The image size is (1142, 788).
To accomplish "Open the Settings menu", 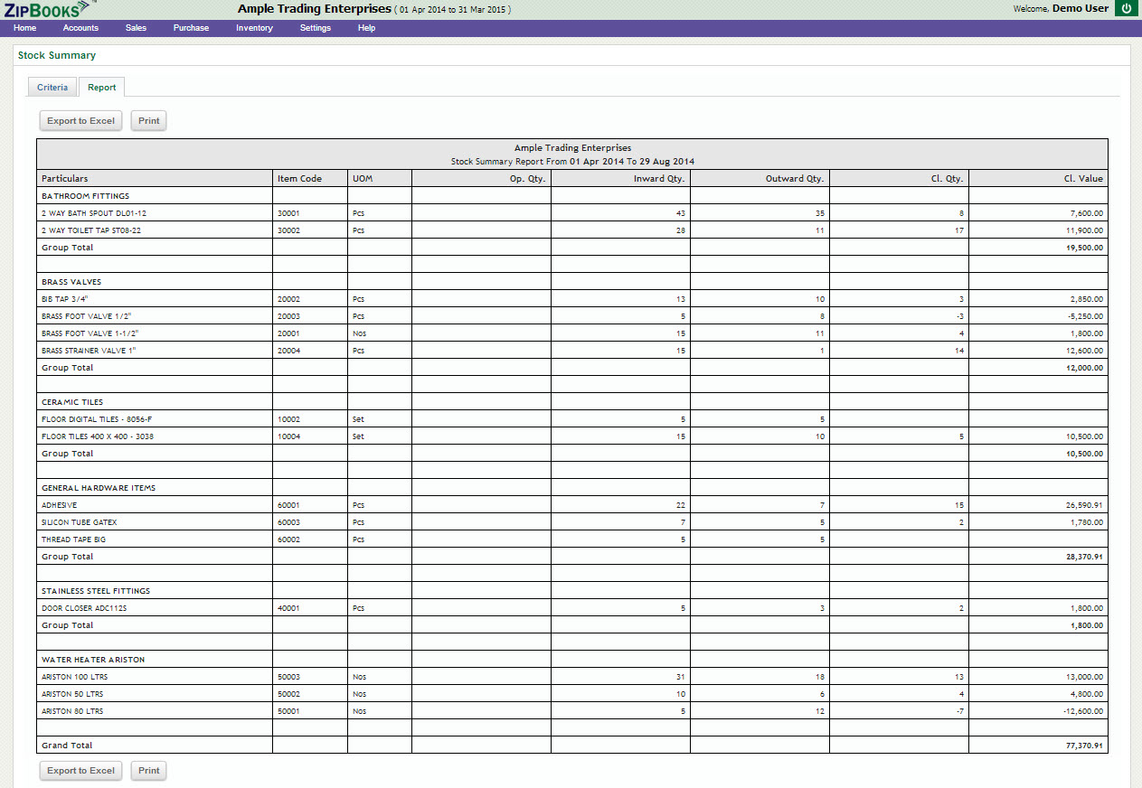I will (x=316, y=28).
